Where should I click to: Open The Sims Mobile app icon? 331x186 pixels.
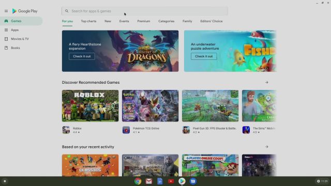click(x=246, y=130)
